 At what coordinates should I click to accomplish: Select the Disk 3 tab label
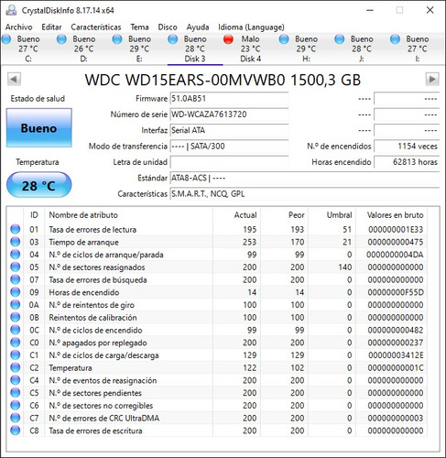click(x=195, y=59)
